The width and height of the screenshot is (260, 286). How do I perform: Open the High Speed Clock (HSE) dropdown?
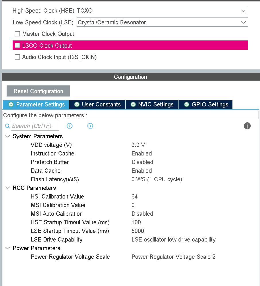pos(244,11)
